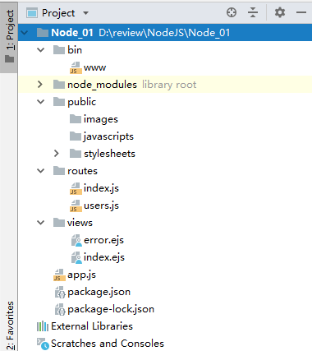Click the node_modules folder icon
The image size is (312, 351).
pos(59,85)
